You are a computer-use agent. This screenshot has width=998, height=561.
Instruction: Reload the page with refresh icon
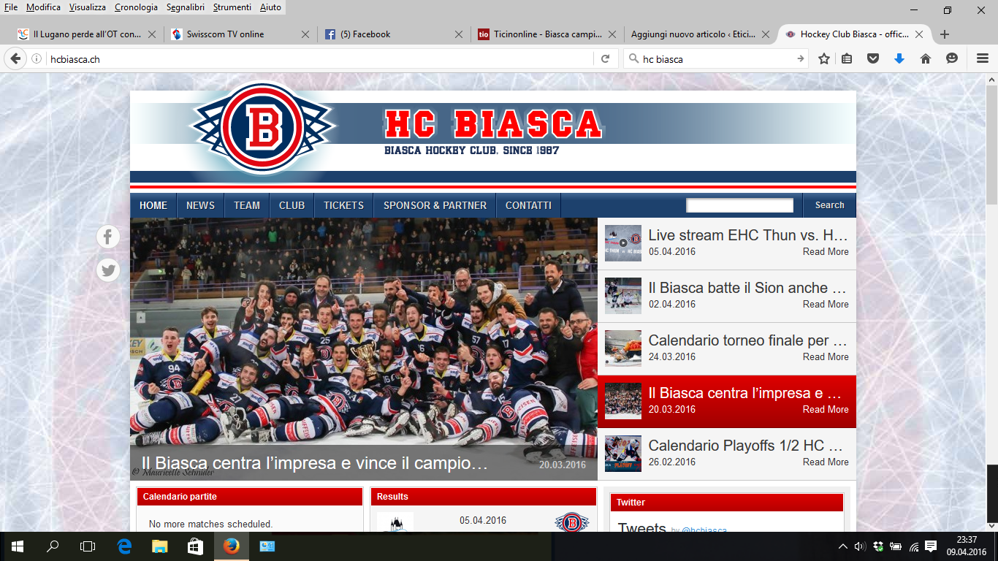(x=605, y=59)
